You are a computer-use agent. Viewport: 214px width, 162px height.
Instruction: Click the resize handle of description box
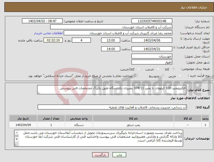39,93
